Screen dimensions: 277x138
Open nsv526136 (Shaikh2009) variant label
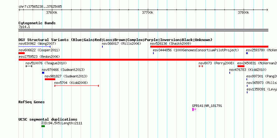[x=171, y=44]
